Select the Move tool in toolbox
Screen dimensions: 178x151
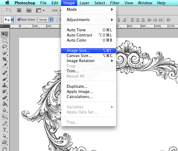pyautogui.click(x=5, y=34)
